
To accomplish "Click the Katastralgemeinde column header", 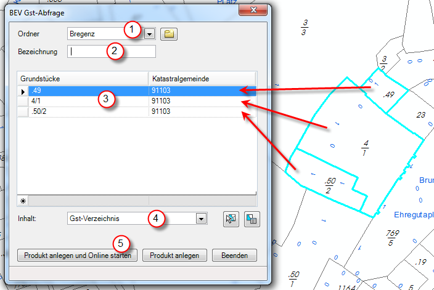I will click(x=202, y=79).
